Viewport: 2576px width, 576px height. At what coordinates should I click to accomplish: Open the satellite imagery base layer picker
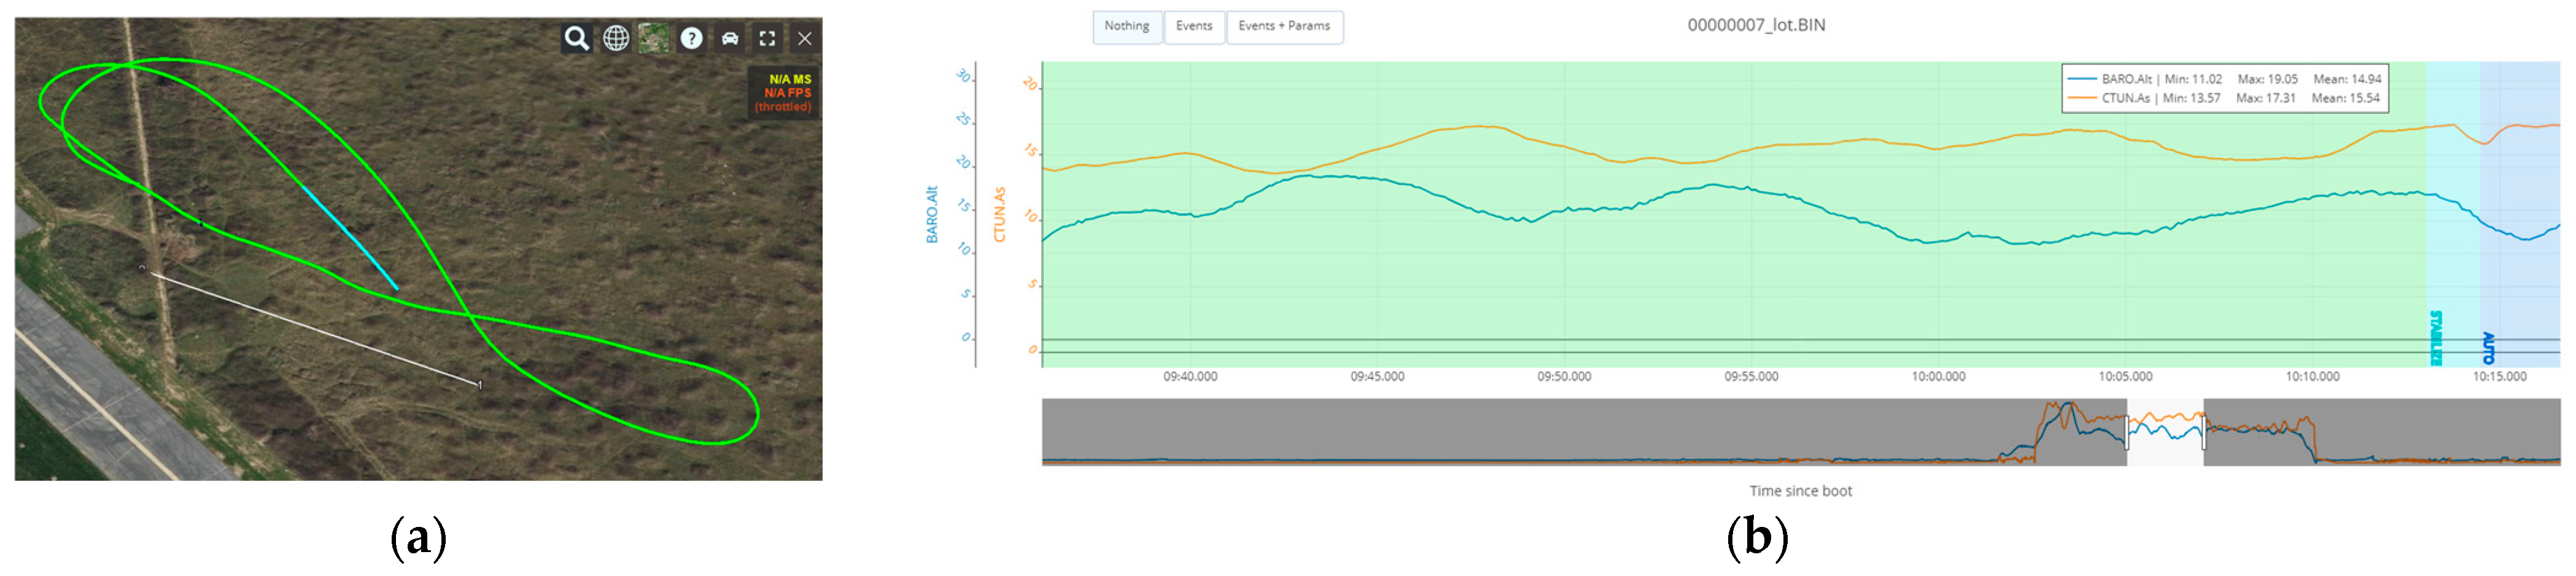click(x=653, y=38)
